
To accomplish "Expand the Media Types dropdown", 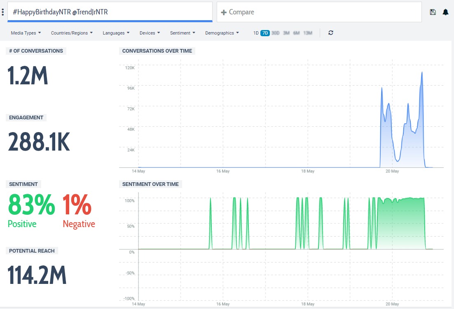I will pyautogui.click(x=26, y=33).
